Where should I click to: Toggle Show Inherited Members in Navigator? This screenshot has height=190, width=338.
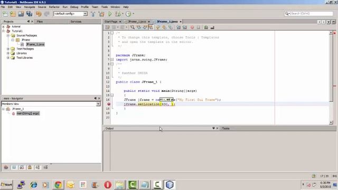coord(6,167)
